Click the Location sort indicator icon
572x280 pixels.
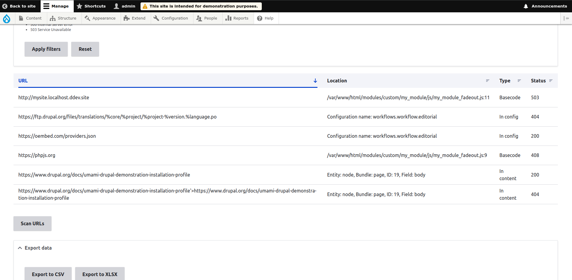pyautogui.click(x=487, y=81)
